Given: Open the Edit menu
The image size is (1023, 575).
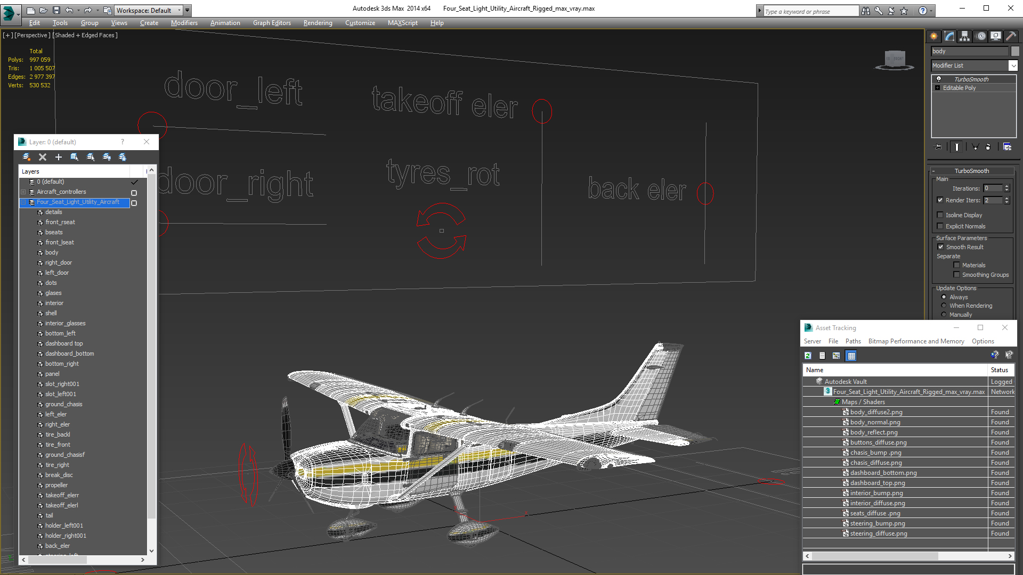Looking at the screenshot, I should 35,23.
